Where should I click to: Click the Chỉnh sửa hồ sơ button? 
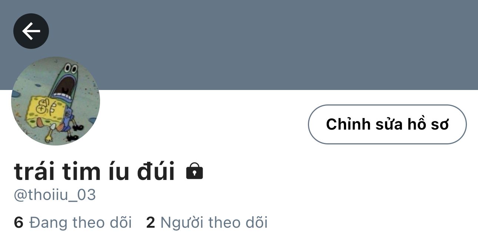[x=387, y=124]
